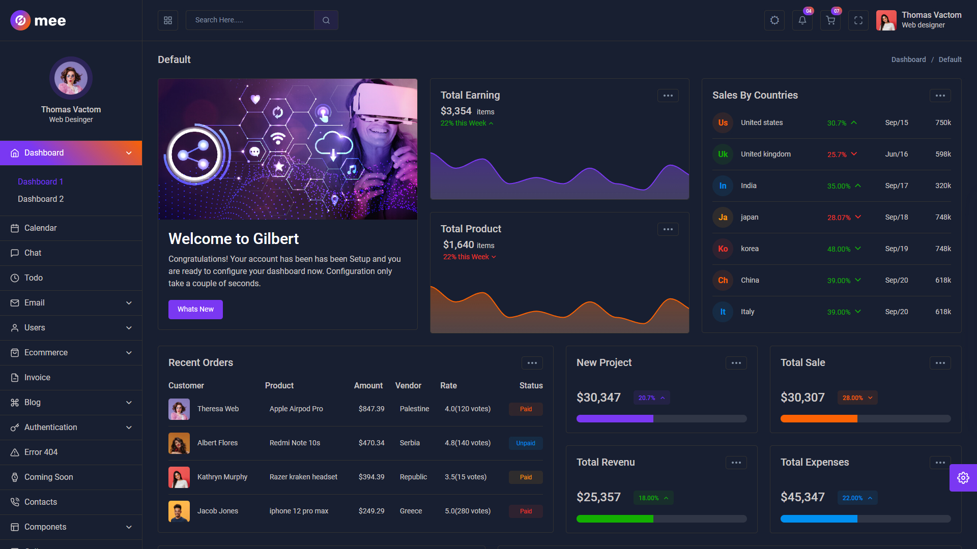Click the Calendar sidebar icon
This screenshot has width=977, height=549.
pos(15,228)
